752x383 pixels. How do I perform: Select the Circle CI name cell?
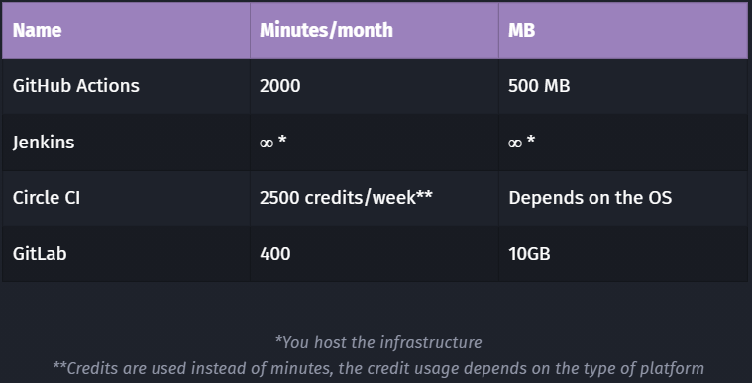[x=126, y=198]
